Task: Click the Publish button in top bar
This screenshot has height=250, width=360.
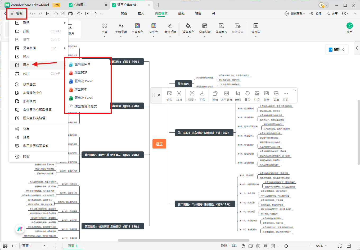Action: click(x=315, y=13)
